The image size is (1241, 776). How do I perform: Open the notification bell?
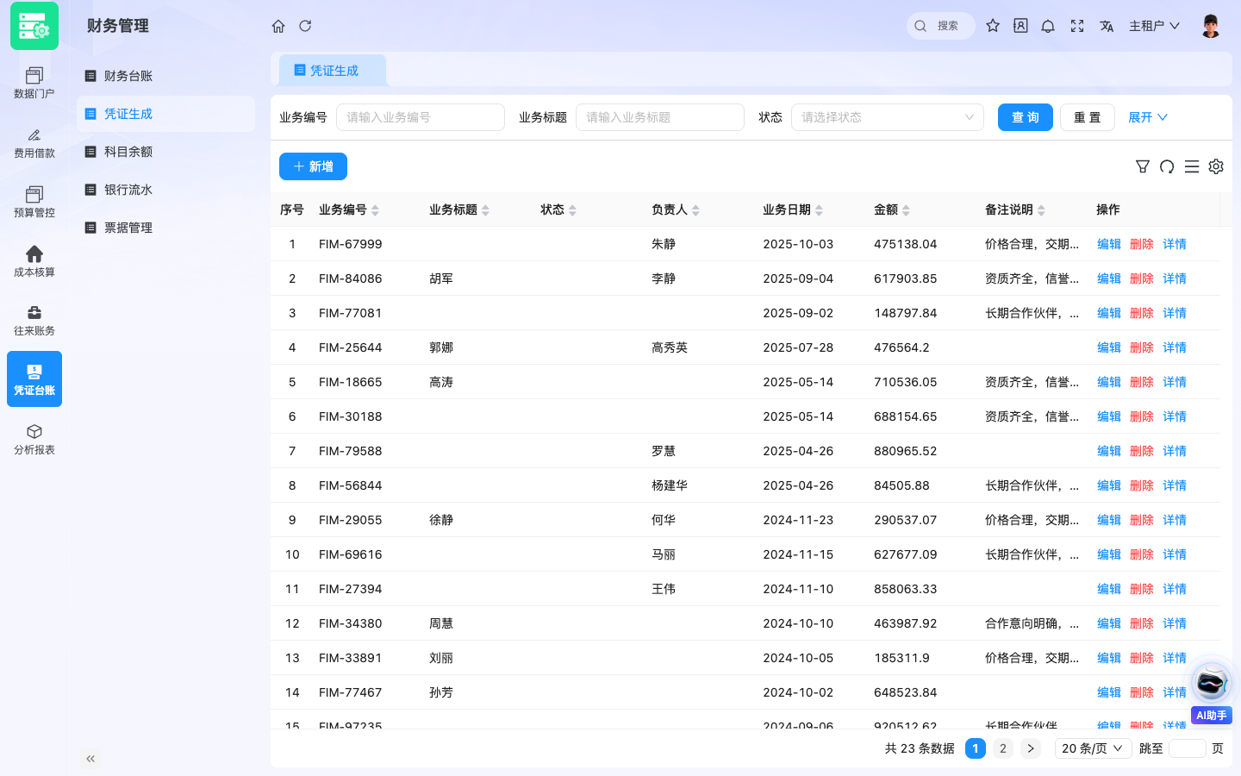coord(1048,26)
